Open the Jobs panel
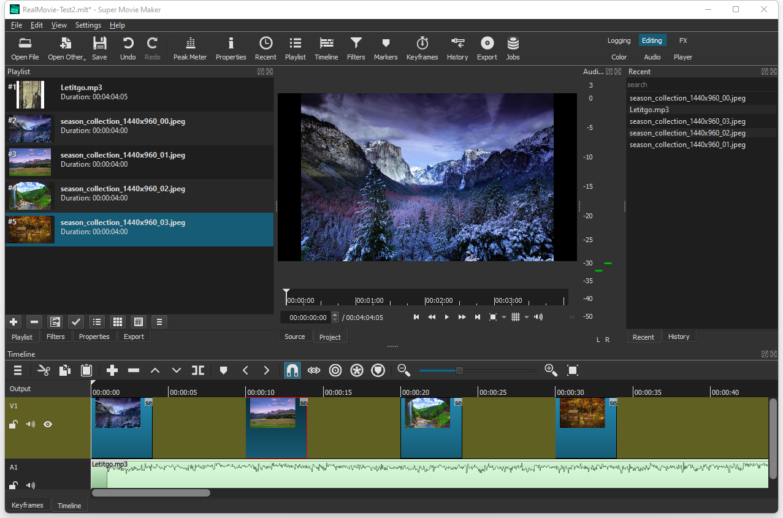Image resolution: width=783 pixels, height=518 pixels. click(513, 48)
